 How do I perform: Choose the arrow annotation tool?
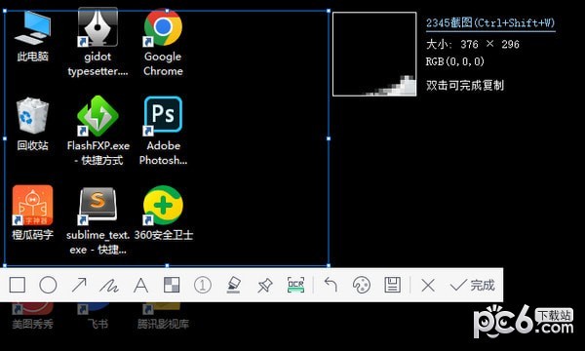pos(79,286)
